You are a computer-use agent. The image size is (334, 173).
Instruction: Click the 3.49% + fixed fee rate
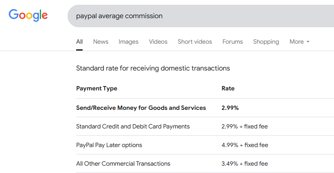point(245,163)
